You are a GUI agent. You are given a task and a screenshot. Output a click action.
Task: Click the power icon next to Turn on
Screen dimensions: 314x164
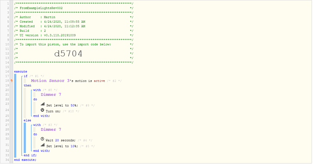pyautogui.click(x=42, y=110)
